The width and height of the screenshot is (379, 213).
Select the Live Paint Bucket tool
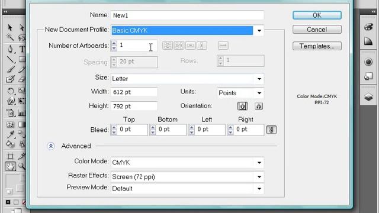click(x=10, y=144)
